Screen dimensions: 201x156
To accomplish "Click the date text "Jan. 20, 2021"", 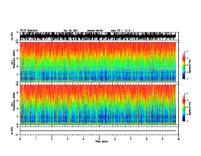I will point(71,31).
